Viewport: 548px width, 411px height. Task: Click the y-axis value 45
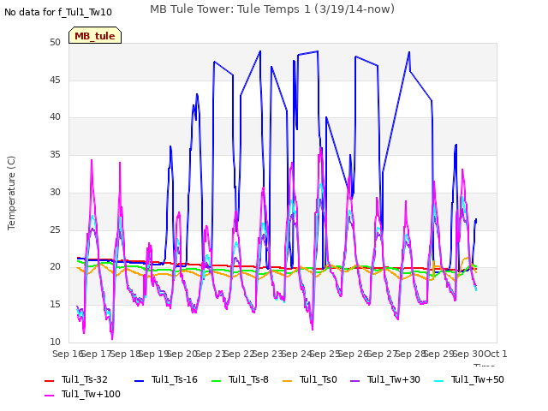tap(55, 80)
